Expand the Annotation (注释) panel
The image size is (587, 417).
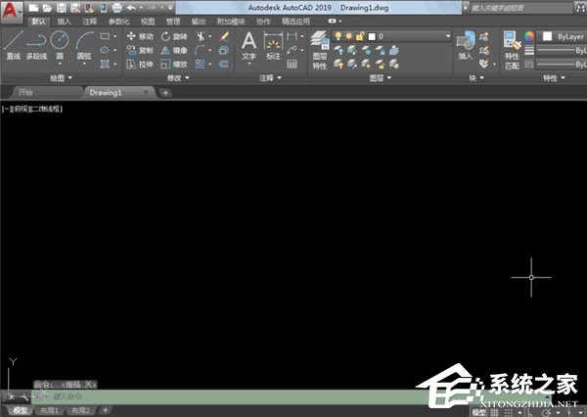270,78
